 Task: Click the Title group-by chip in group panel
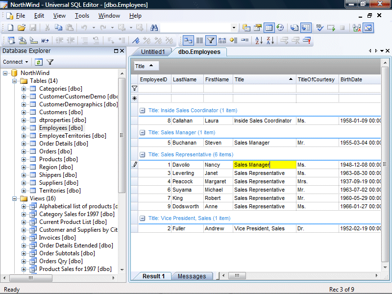coord(146,66)
